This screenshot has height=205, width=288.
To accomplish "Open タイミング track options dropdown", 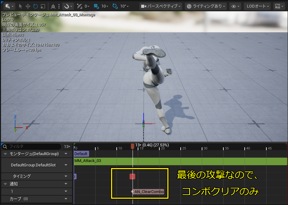I will (66, 176).
